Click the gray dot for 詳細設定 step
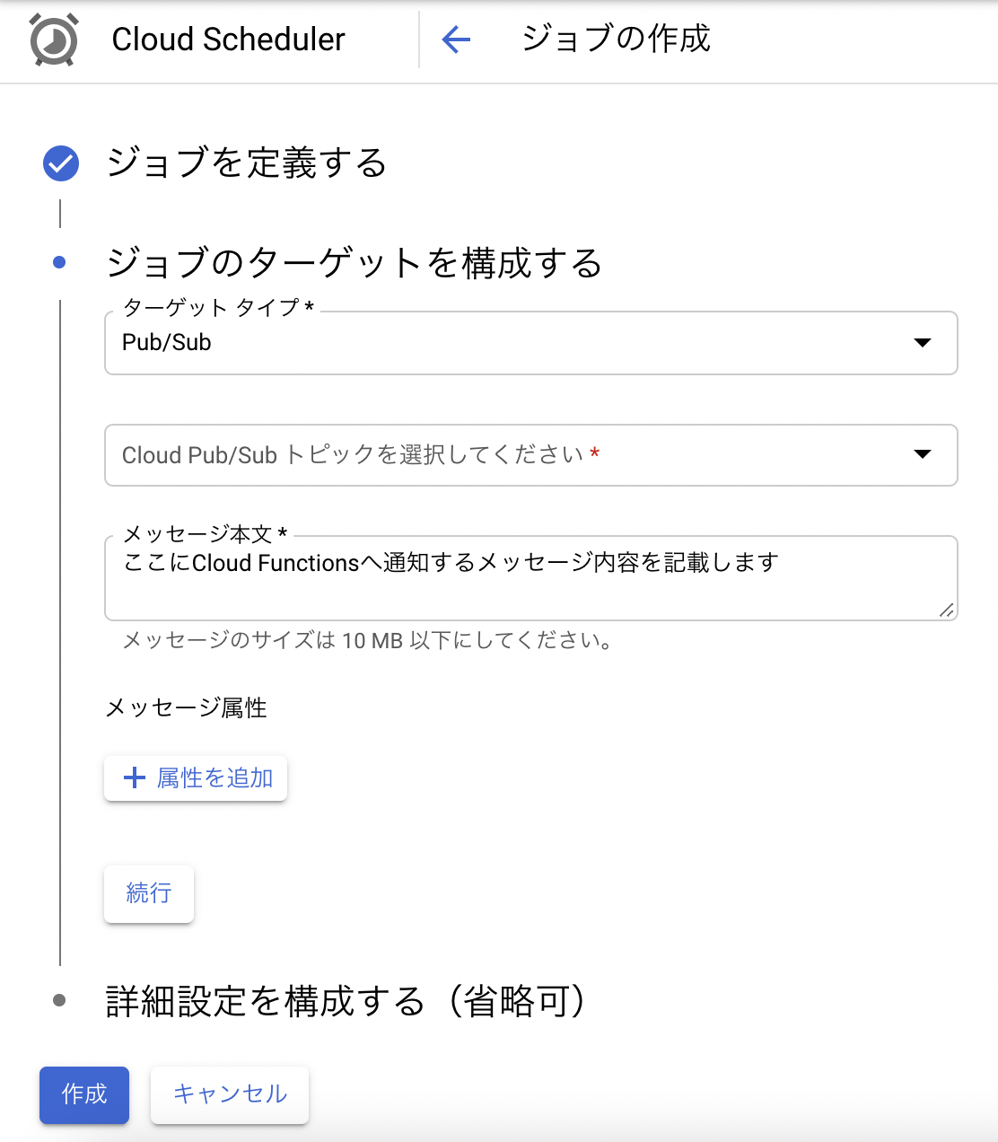Image resolution: width=998 pixels, height=1142 pixels. pos(59,1000)
